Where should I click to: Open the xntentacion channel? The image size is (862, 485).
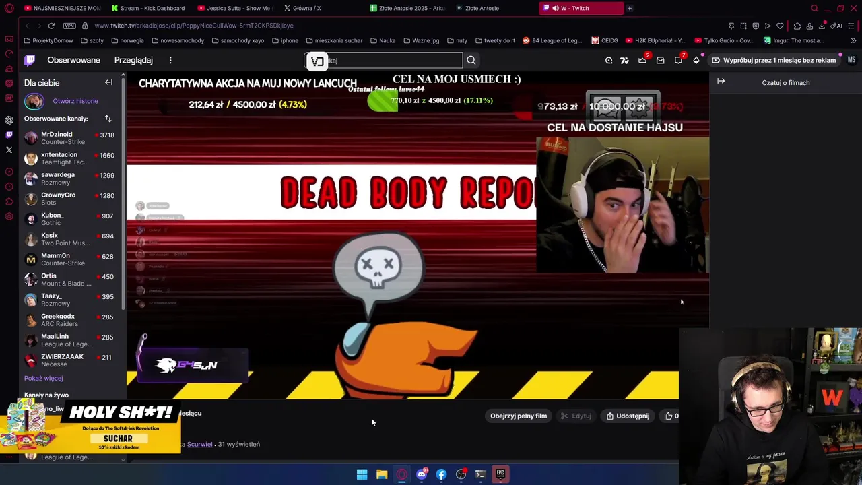(x=69, y=158)
